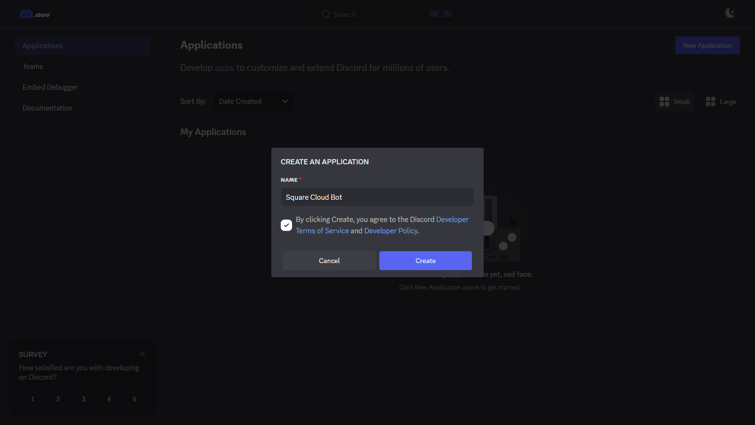Click the Create button
Viewport: 755px width, 425px height.
426,261
